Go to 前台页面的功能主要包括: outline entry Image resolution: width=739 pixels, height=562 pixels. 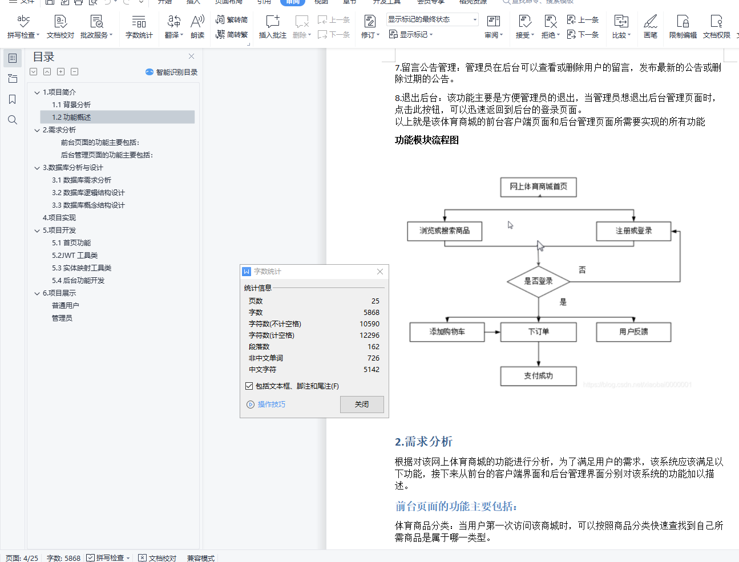point(100,143)
